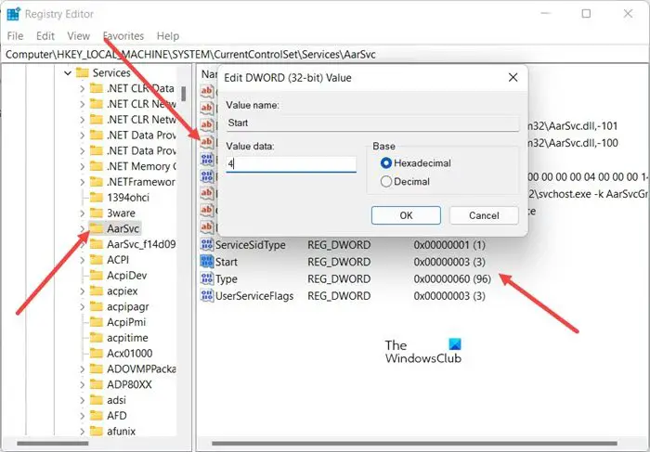
Task: Open the Favorites menu
Action: 123,36
